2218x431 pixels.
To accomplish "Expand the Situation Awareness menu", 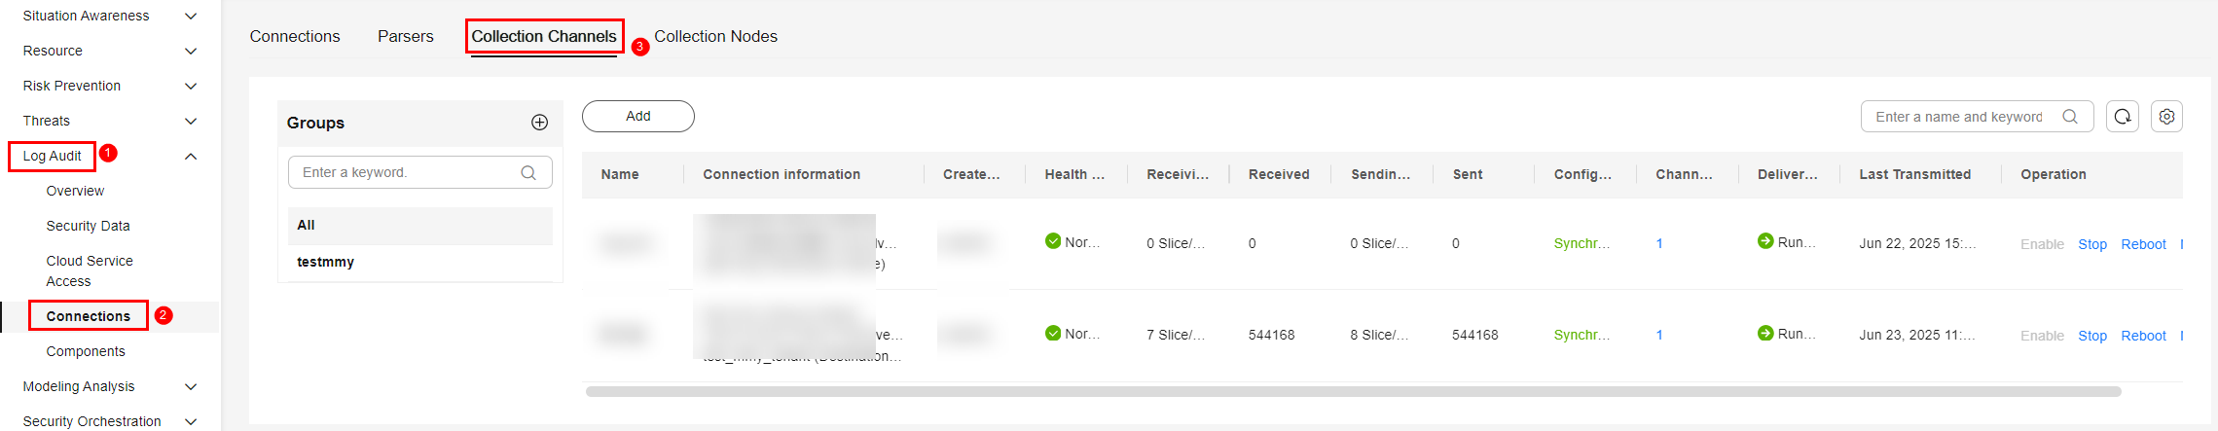I will pos(191,17).
